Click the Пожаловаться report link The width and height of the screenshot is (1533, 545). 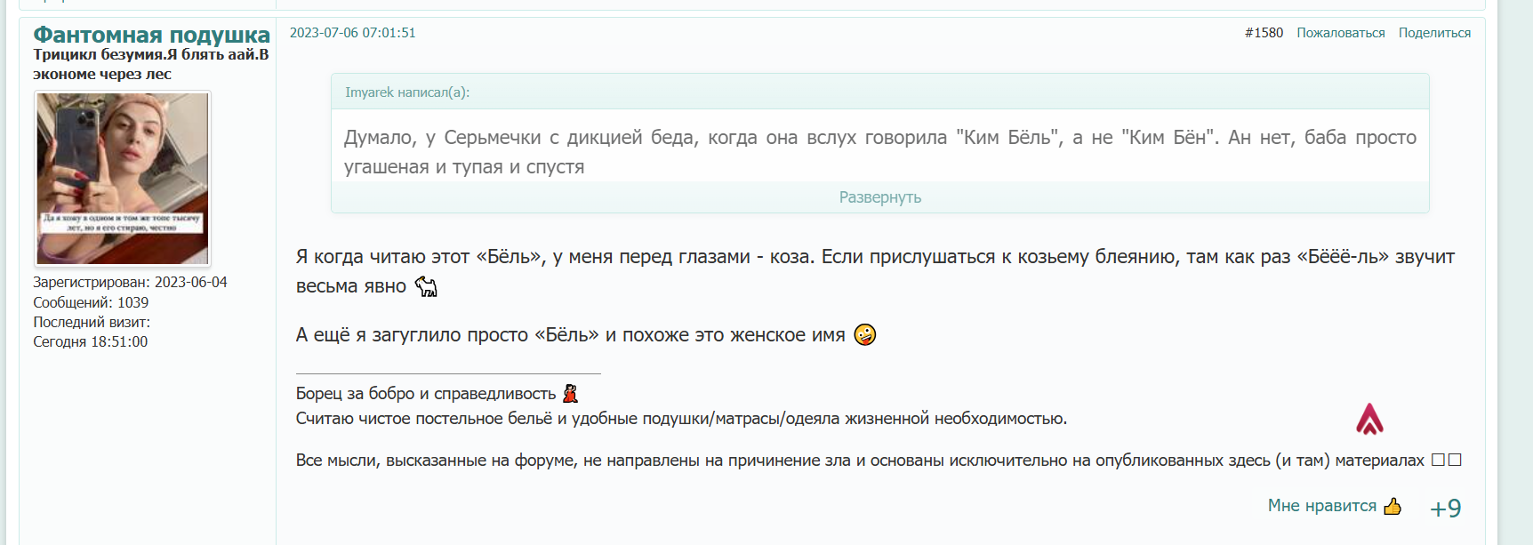pyautogui.click(x=1340, y=33)
